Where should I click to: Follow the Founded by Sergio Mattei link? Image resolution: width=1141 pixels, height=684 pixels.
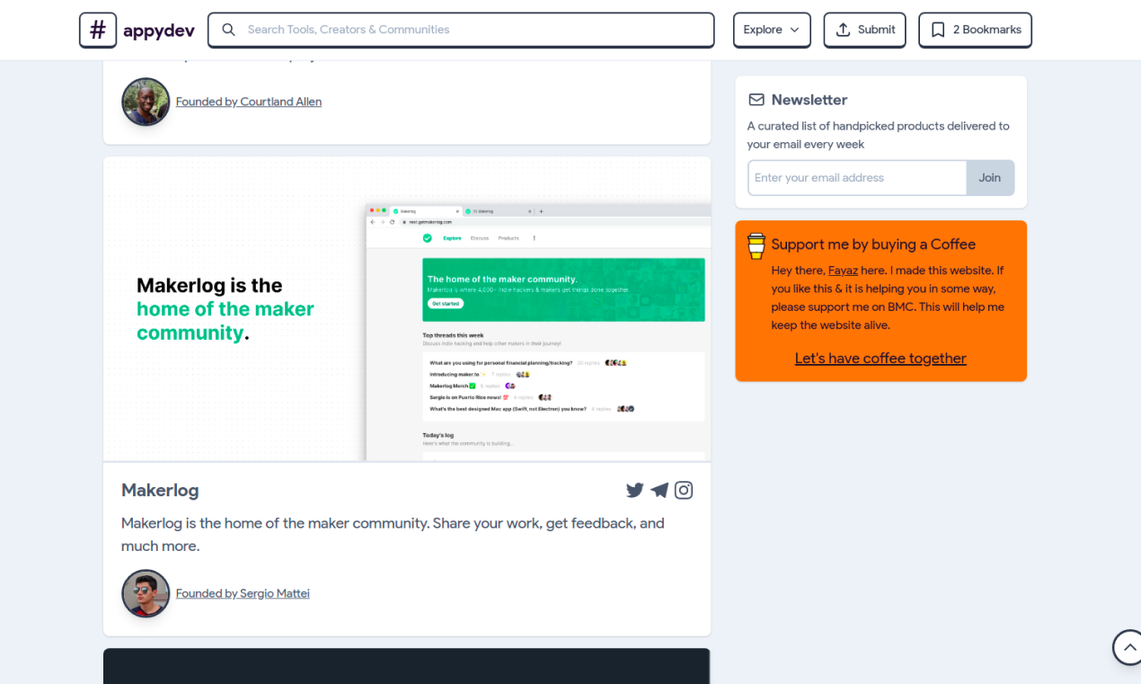(243, 593)
